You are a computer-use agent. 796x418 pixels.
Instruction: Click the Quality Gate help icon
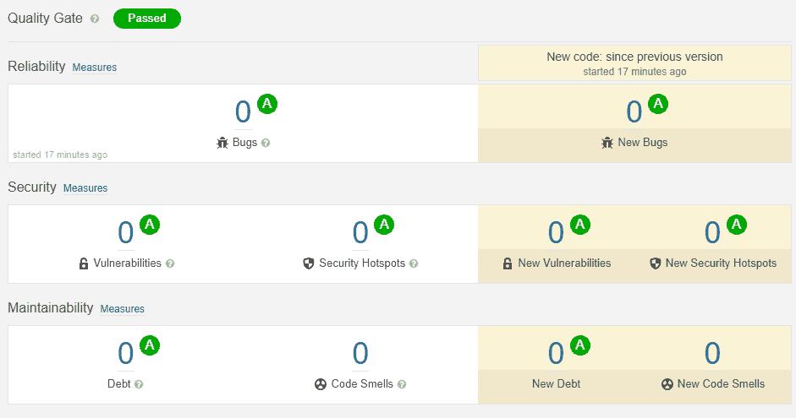point(95,19)
